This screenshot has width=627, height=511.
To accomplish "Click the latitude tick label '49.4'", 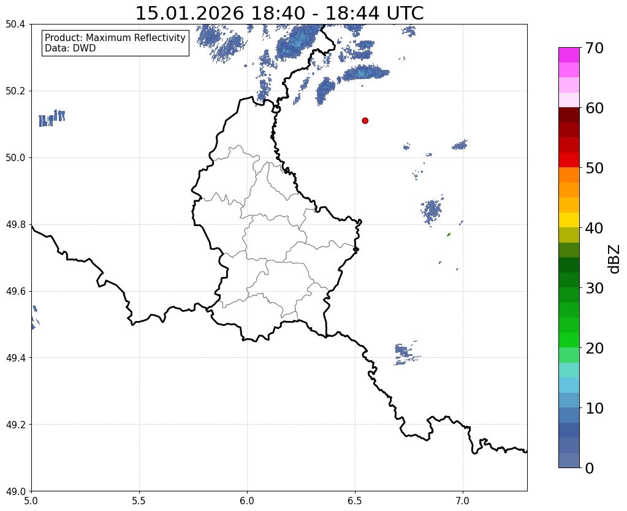I will click(x=15, y=358).
